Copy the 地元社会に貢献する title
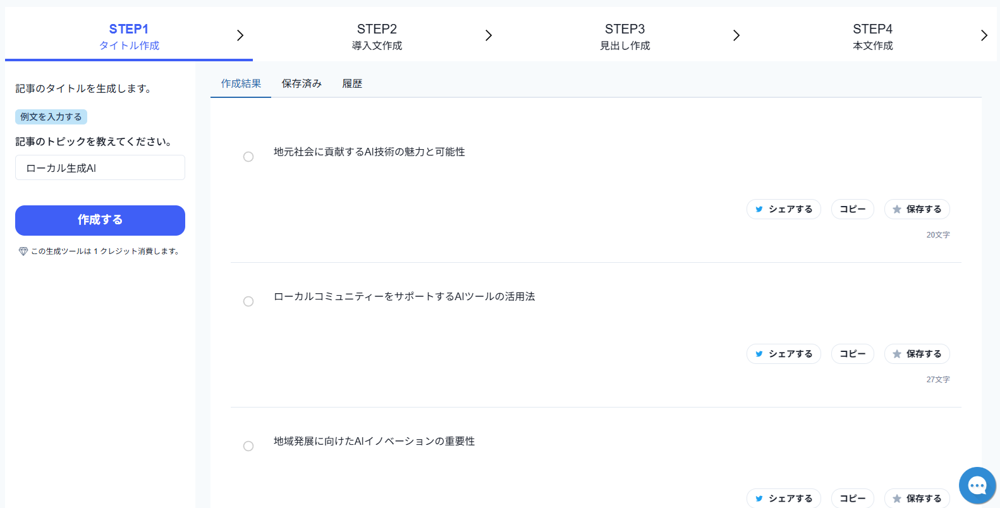 [853, 209]
